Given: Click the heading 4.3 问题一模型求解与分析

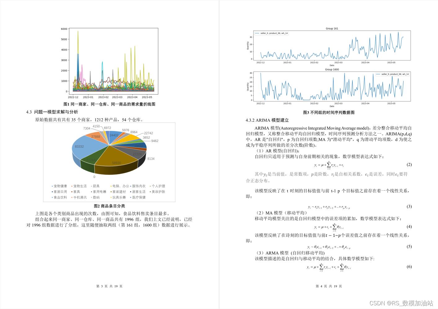Looking at the screenshot, I should click(52, 112).
